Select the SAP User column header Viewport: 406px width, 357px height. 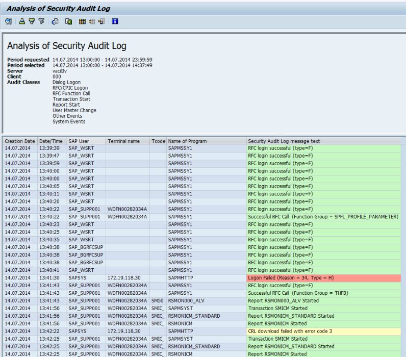pos(86,141)
